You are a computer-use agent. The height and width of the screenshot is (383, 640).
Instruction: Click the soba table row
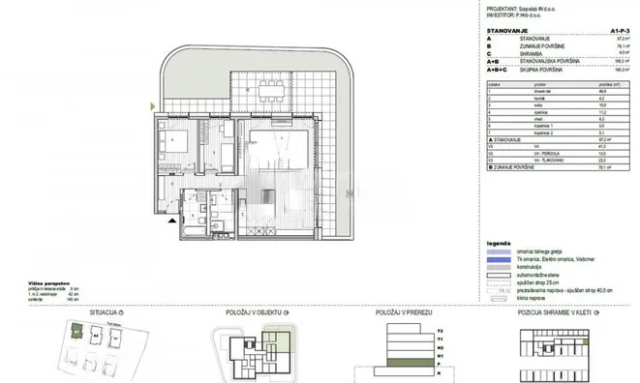(x=558, y=105)
